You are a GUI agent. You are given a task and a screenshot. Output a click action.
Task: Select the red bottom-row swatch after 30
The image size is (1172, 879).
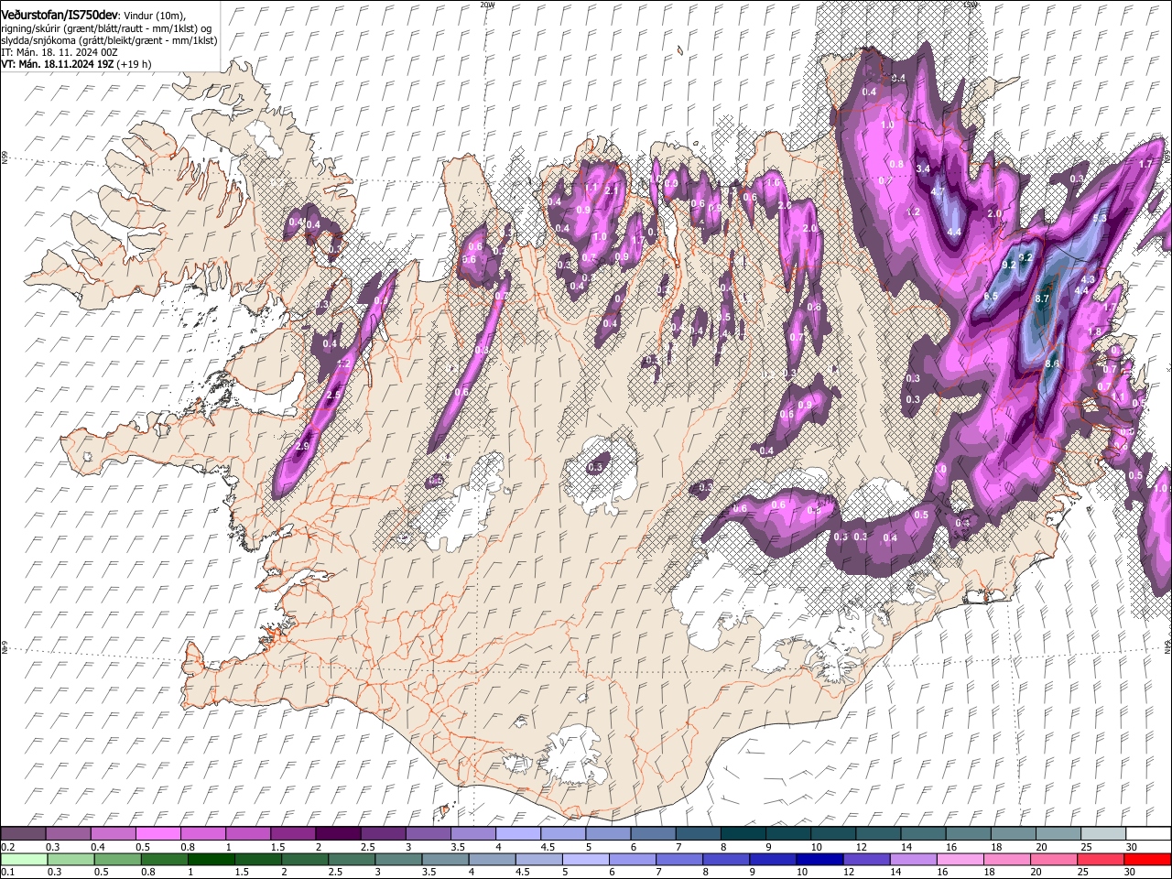tap(1147, 859)
